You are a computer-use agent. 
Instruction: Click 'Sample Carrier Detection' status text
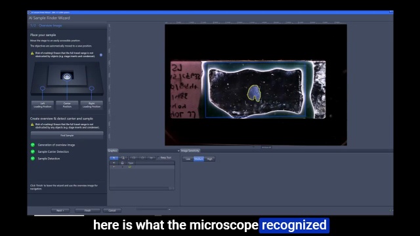[x=53, y=151]
